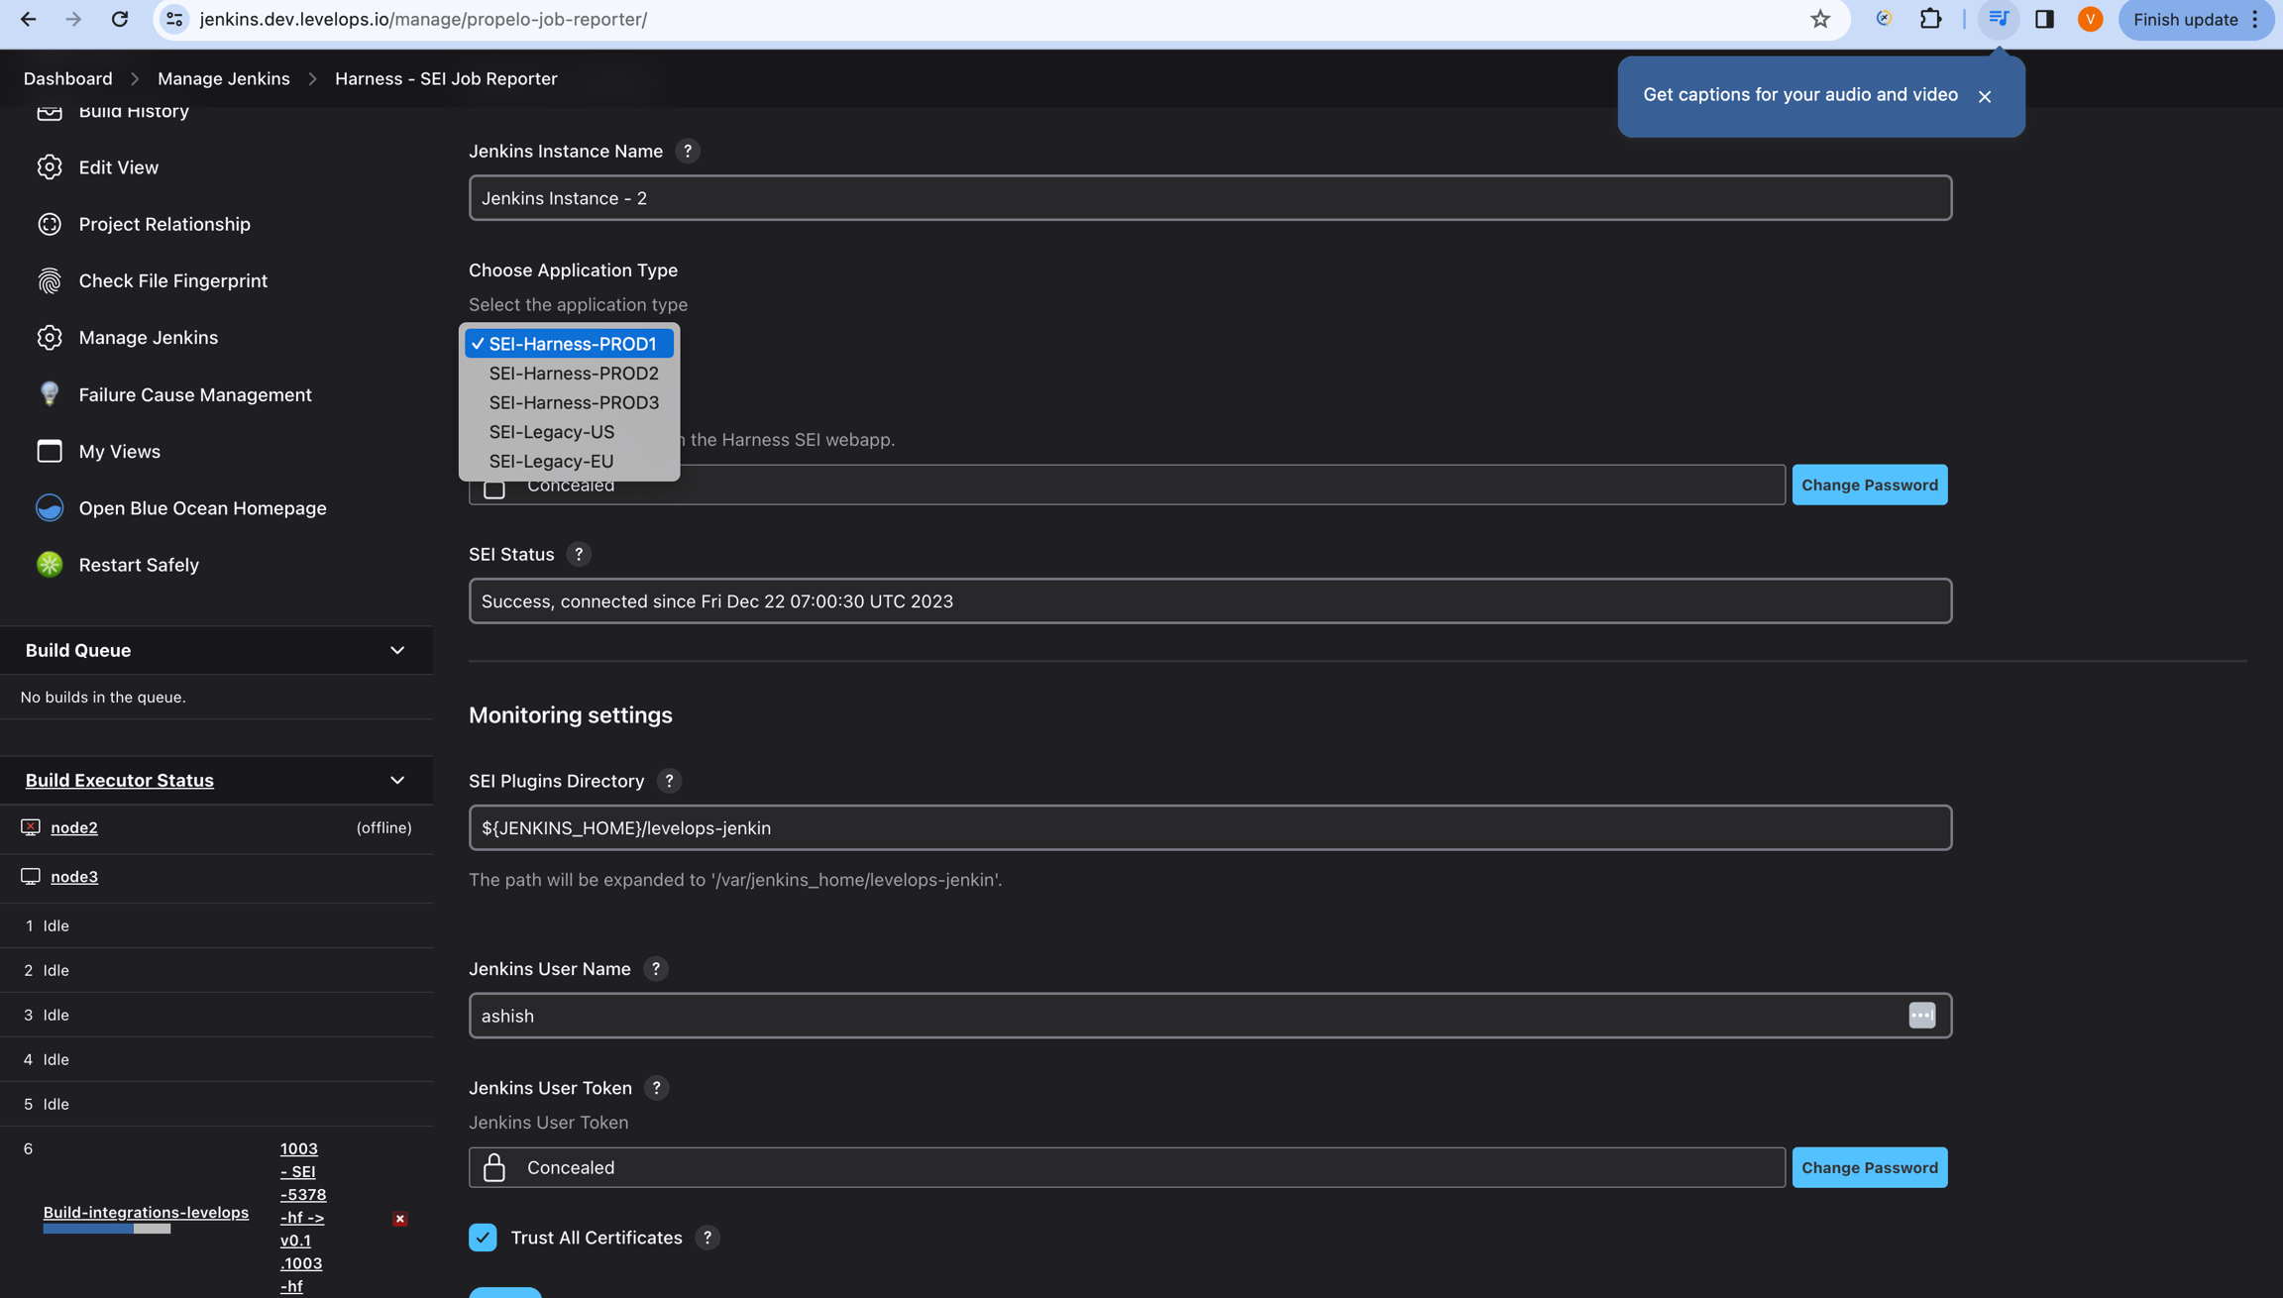This screenshot has width=2283, height=1298.
Task: Click the Check File Fingerprint icon
Action: tap(50, 280)
